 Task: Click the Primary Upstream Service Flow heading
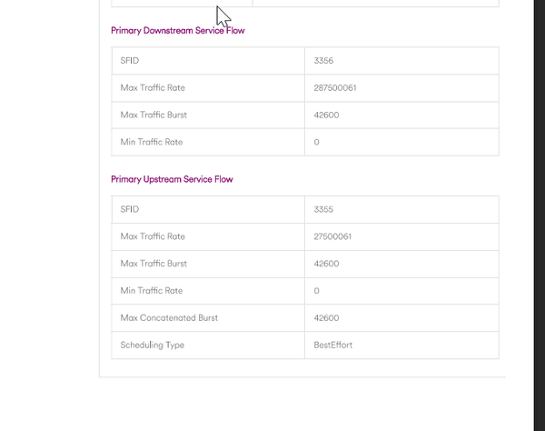172,180
